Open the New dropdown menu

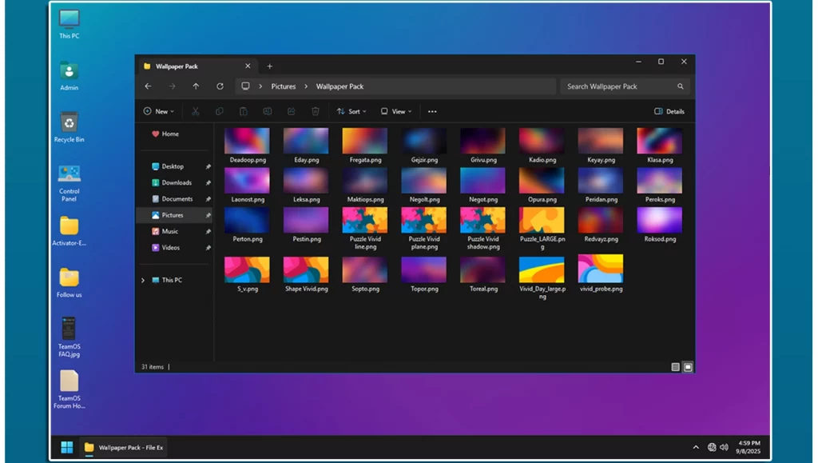click(x=158, y=112)
